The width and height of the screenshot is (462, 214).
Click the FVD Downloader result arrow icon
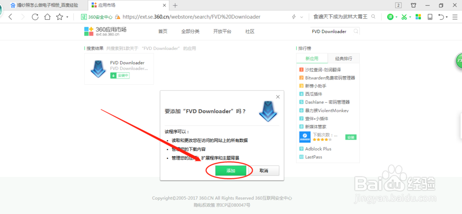(x=98, y=69)
